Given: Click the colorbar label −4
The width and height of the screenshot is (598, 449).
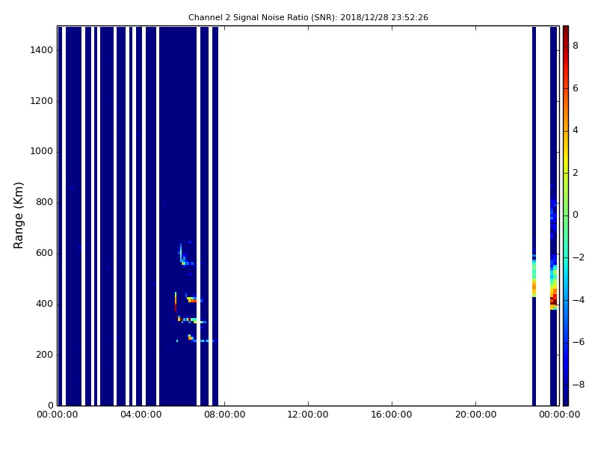Looking at the screenshot, I should pos(578,300).
